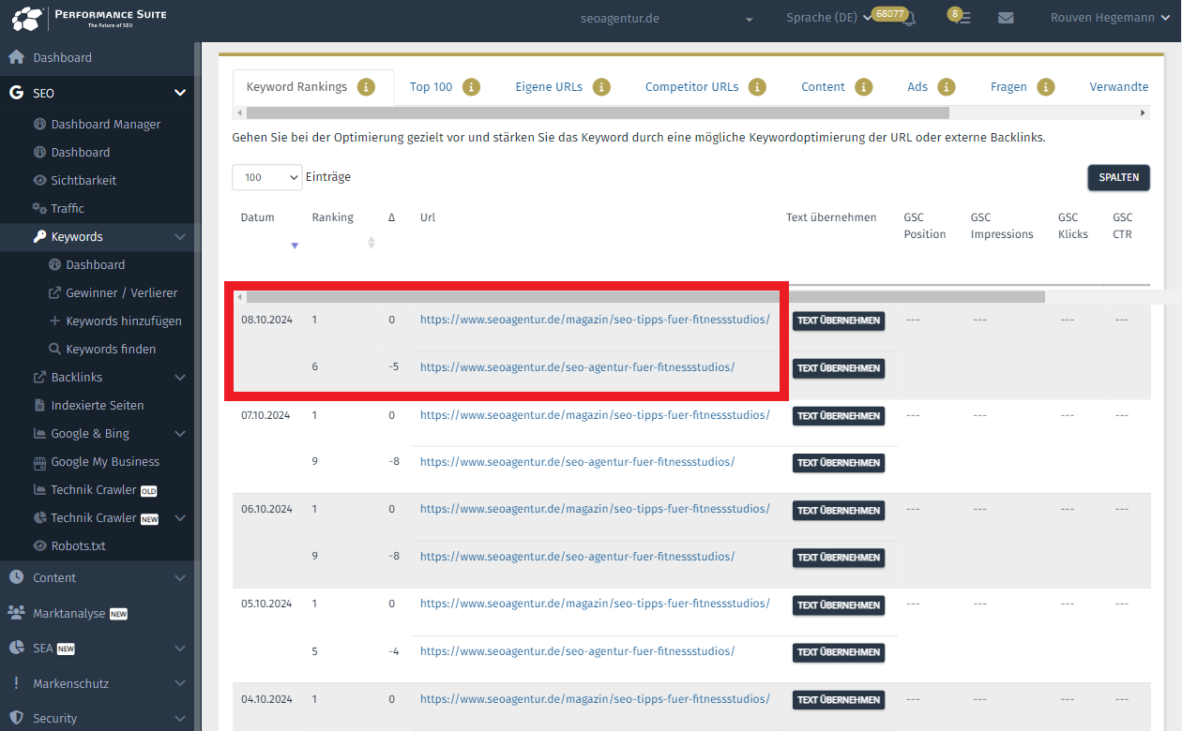Viewport: 1182px width, 731px height.
Task: Click info icon next to Top 100
Action: point(471,87)
